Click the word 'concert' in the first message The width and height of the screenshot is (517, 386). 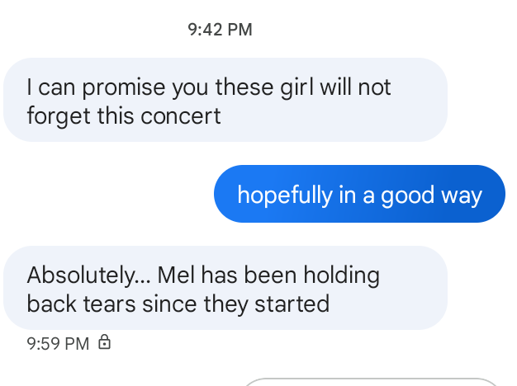point(181,116)
